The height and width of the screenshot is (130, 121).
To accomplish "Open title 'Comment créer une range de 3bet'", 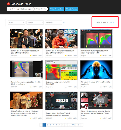I will pos(26,83).
